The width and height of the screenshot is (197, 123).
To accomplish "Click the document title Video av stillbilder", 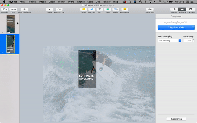I will [94, 5].
